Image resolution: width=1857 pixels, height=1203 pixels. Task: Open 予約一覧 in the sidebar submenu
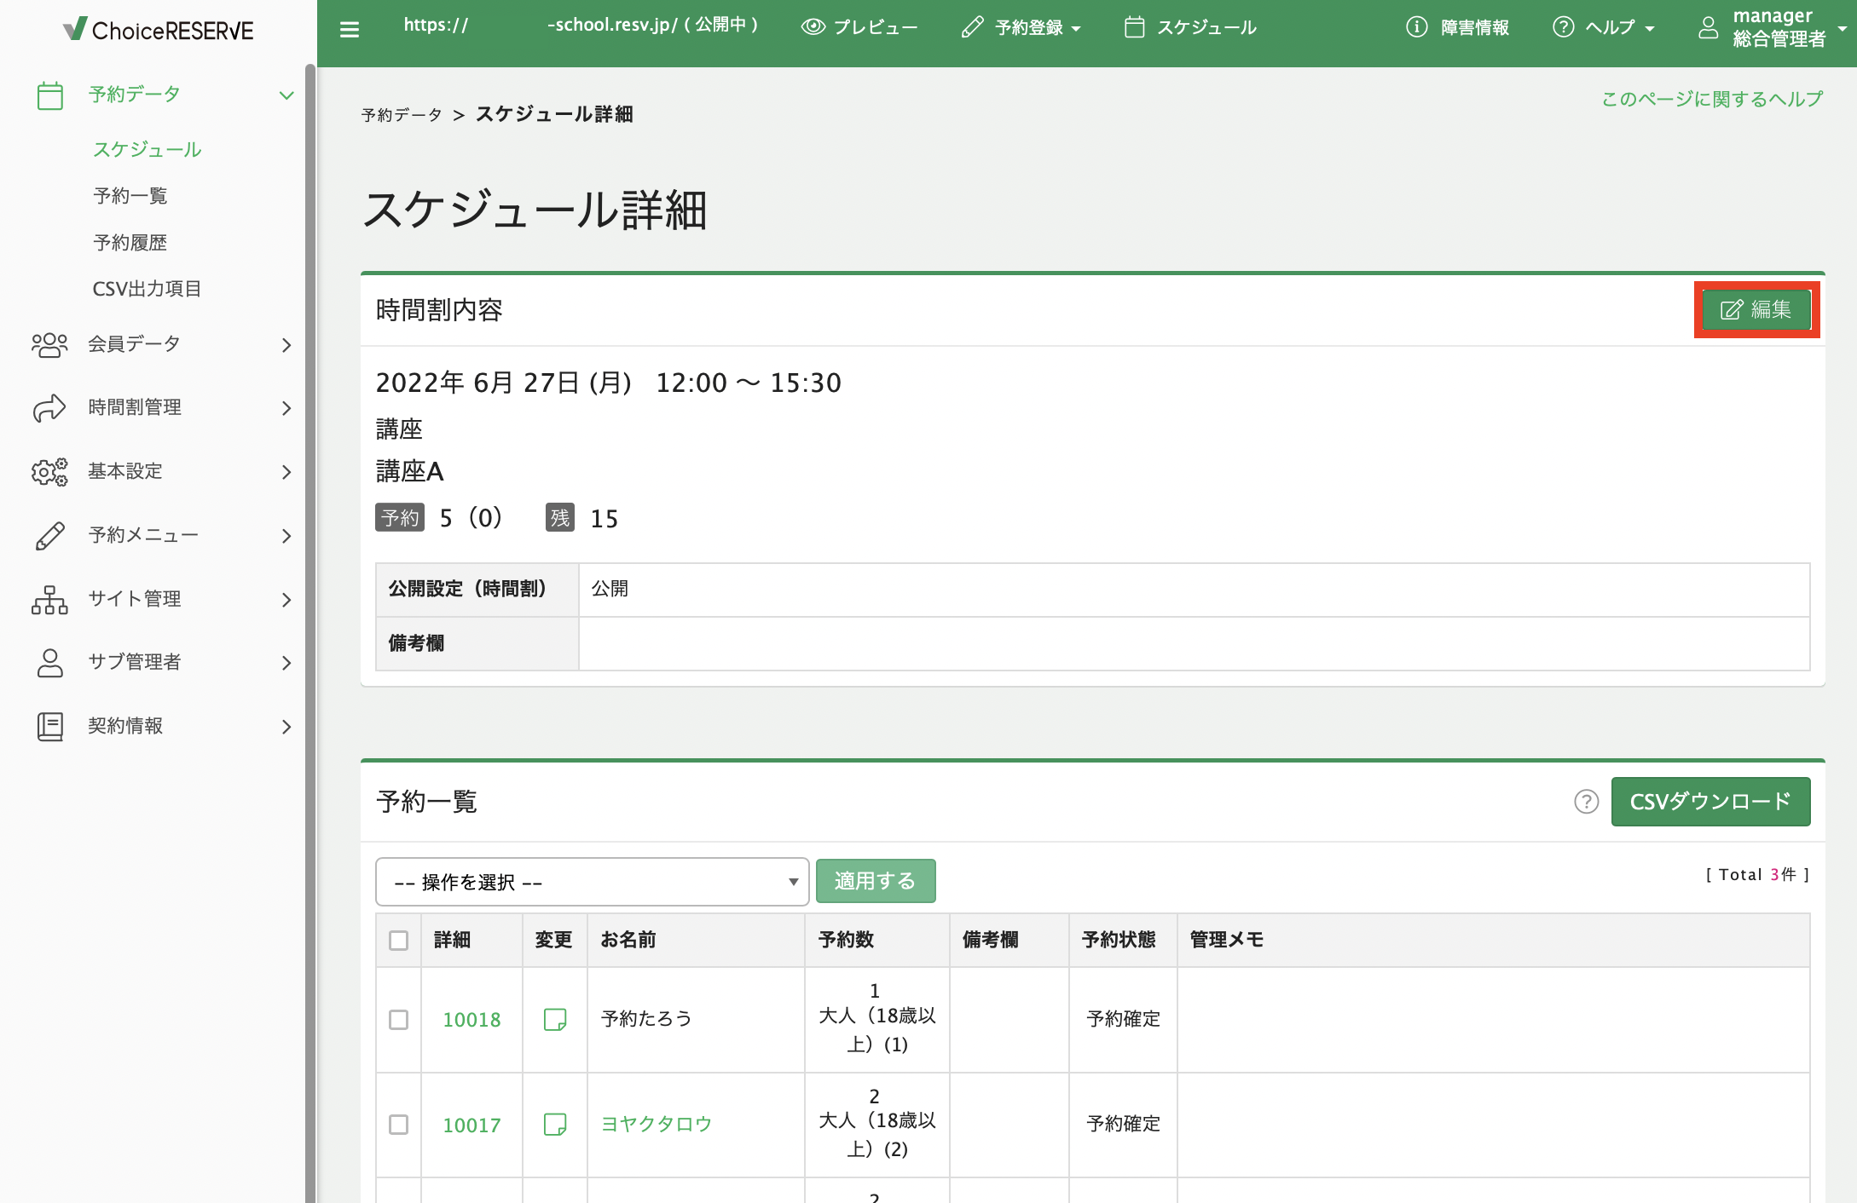point(130,196)
